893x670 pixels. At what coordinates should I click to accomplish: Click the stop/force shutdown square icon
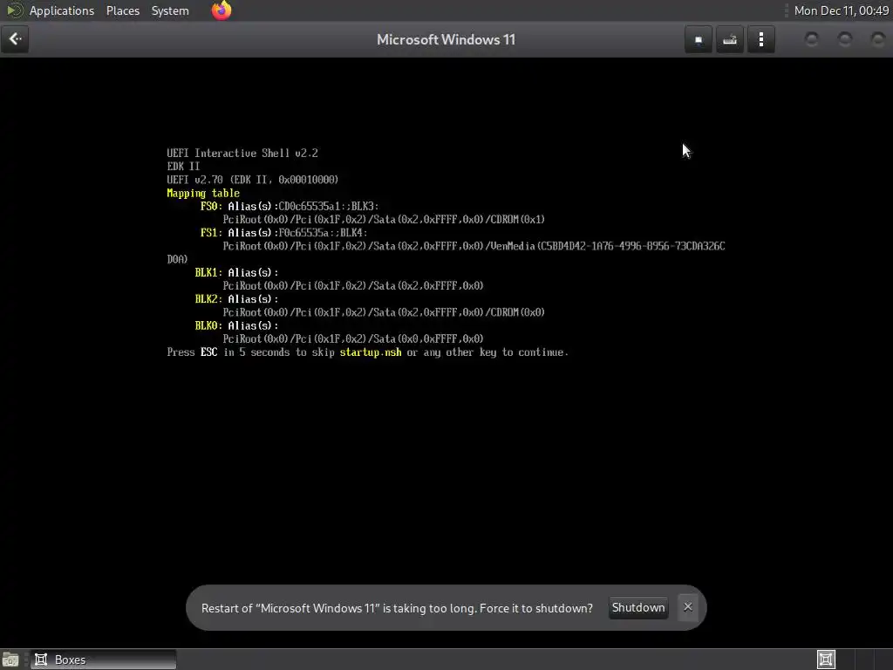pyautogui.click(x=699, y=40)
